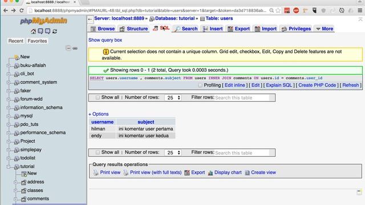
Task: Reload the browser page
Action: pos(22,10)
